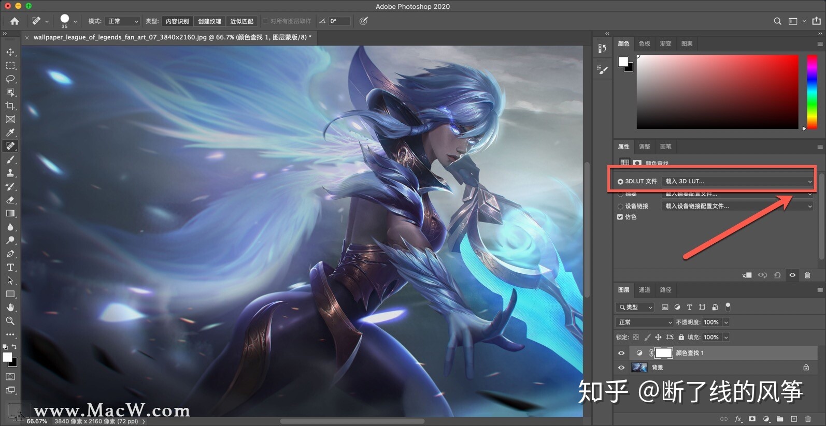
Task: Switch to the 通道 tab
Action: point(645,290)
